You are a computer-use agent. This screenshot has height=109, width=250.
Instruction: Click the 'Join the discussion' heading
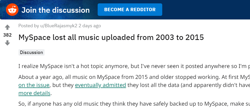[x=55, y=10]
